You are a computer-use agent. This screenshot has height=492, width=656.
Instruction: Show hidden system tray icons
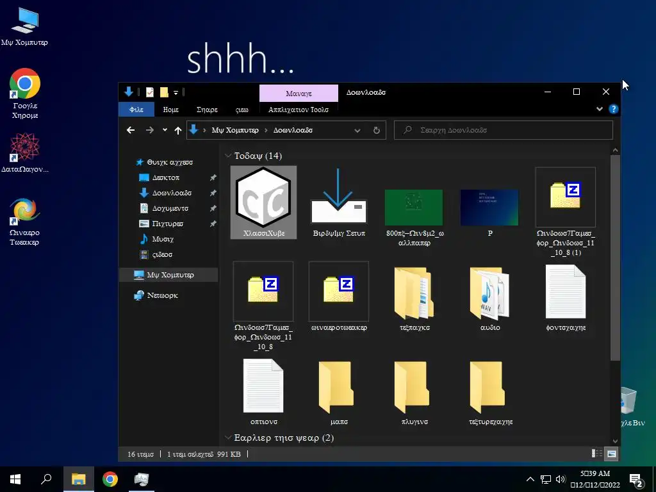(530, 479)
